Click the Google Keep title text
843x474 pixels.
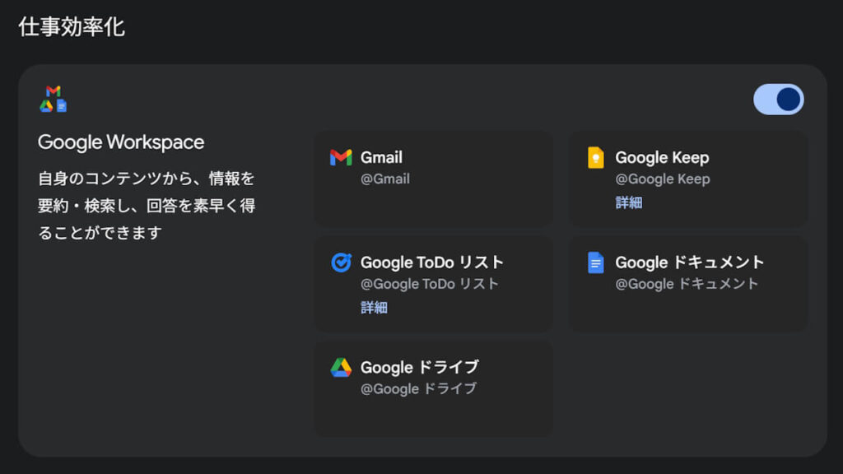click(x=662, y=157)
